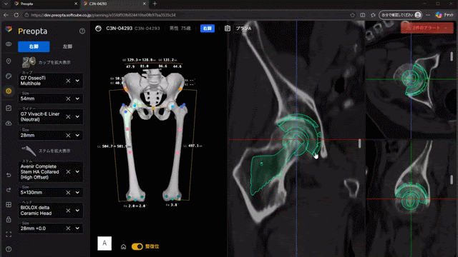Click the プランA plan label
Screen dimensions: 458x257
(243, 29)
